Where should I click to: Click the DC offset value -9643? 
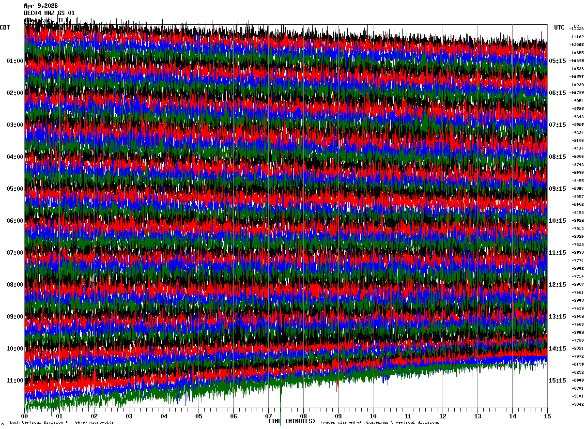click(x=577, y=117)
